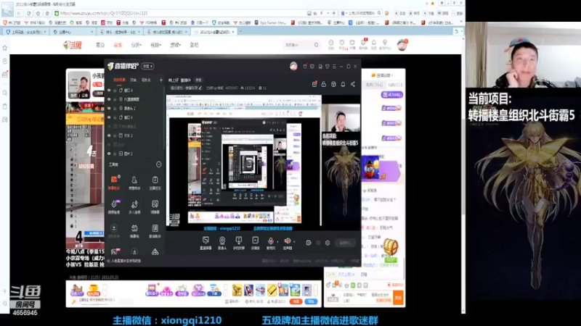Image resolution: width=581 pixels, height=326 pixels.
Task: Open the Epic Games Store bookmark
Action: [x=270, y=23]
